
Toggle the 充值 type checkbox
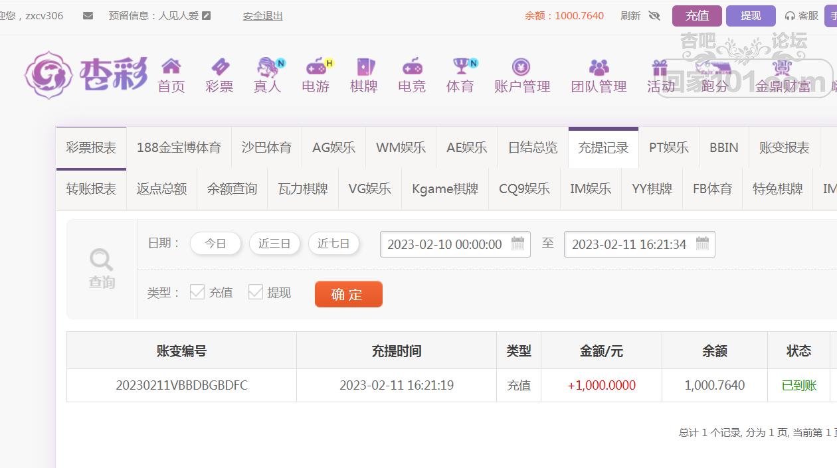click(x=197, y=292)
